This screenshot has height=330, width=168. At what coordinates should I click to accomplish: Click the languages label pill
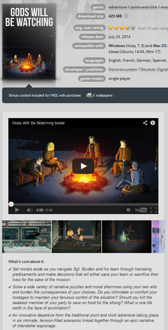pos(94,61)
